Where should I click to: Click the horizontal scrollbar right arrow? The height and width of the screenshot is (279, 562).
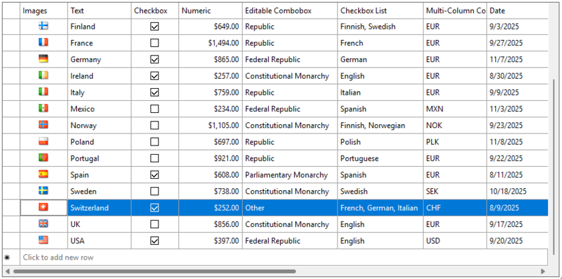pos(543,272)
